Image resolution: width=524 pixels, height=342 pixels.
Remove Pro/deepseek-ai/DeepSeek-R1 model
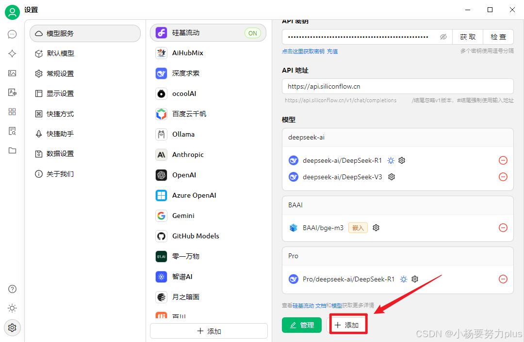503,279
